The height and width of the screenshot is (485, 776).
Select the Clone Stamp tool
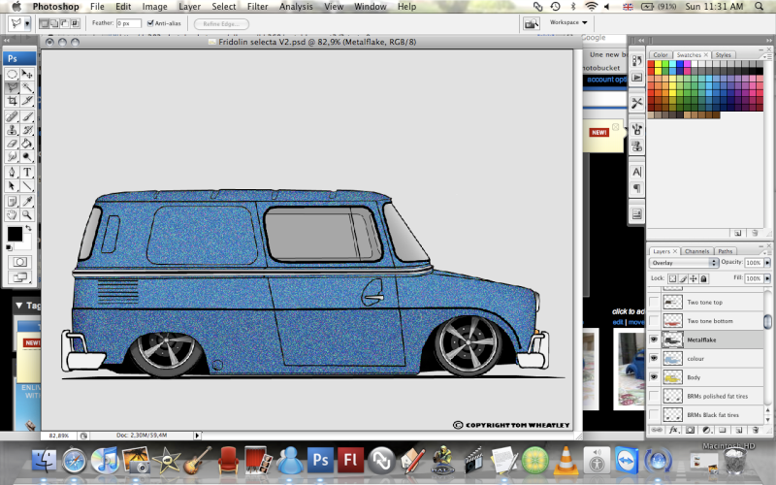tap(12, 130)
